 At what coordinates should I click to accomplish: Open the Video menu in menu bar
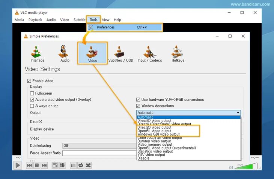tap(65, 20)
